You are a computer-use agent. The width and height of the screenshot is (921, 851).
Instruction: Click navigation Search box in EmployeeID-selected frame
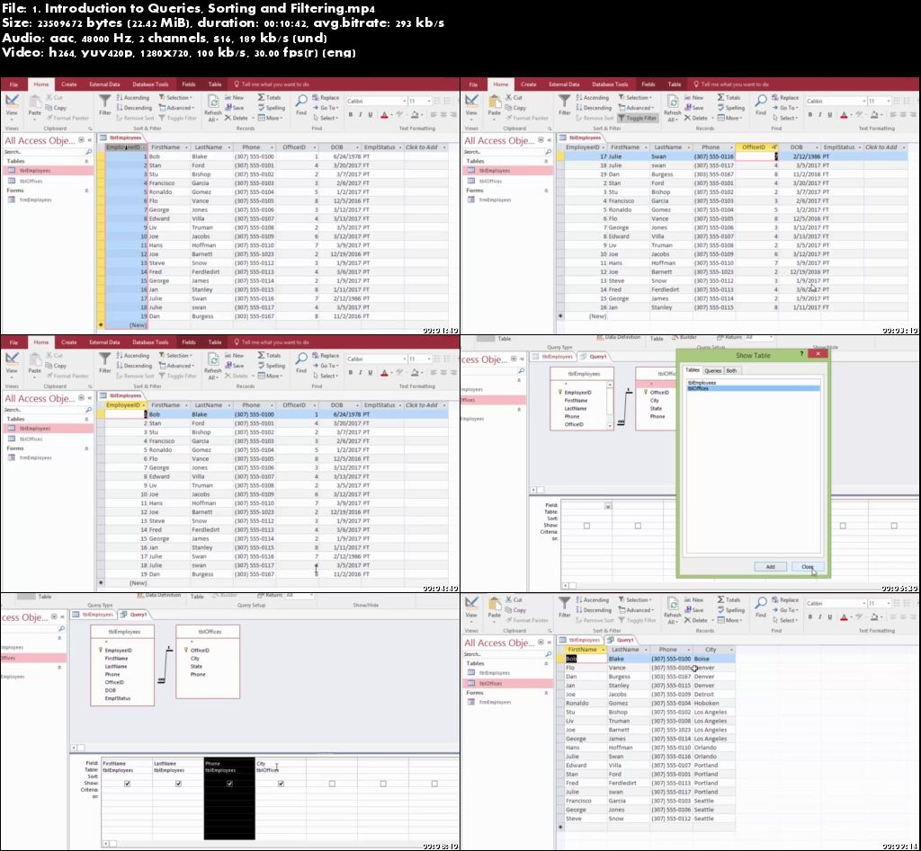(x=44, y=152)
